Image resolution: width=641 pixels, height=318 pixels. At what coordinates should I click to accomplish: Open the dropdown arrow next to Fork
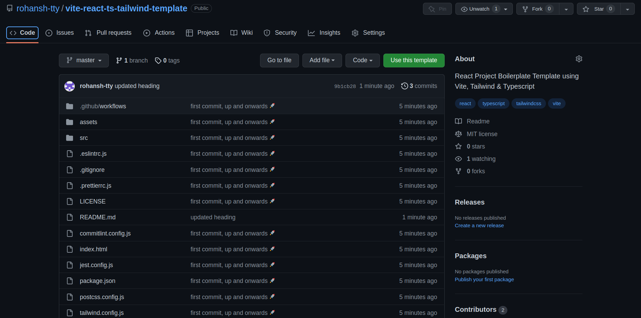566,9
